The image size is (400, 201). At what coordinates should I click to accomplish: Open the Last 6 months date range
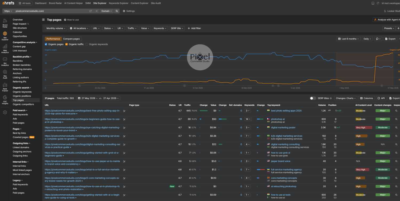tap(349, 39)
